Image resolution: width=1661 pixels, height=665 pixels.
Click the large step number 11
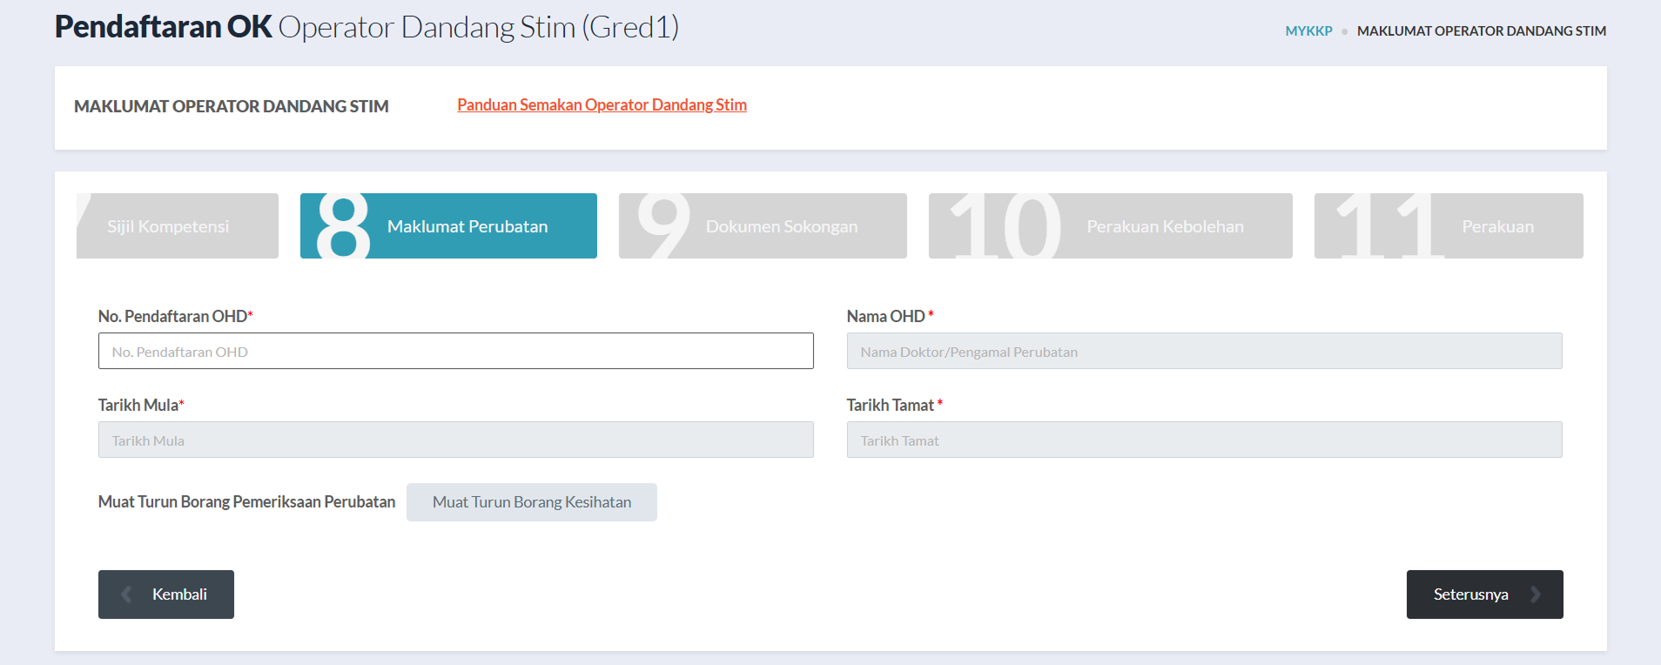(x=1384, y=226)
